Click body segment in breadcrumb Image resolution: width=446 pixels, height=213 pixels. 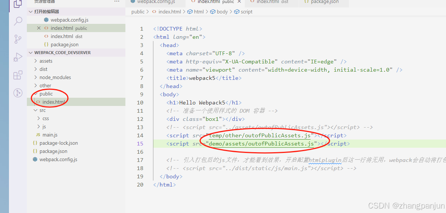coord(222,12)
